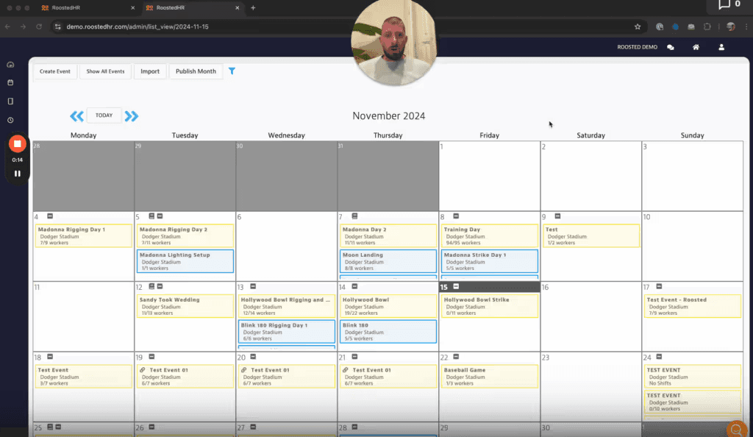Click the blue filter funnel icon
This screenshot has width=753, height=437.
(232, 71)
